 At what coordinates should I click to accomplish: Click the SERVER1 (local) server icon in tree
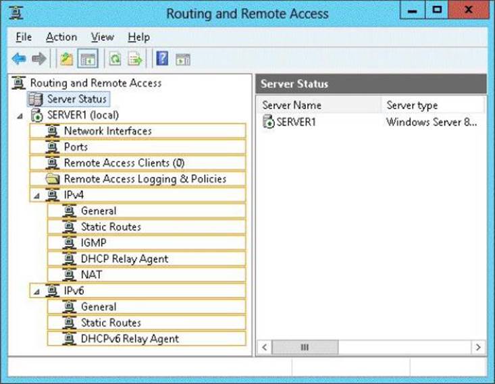[x=37, y=115]
